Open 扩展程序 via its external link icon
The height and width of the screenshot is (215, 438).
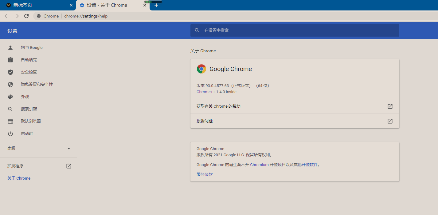[x=68, y=166]
